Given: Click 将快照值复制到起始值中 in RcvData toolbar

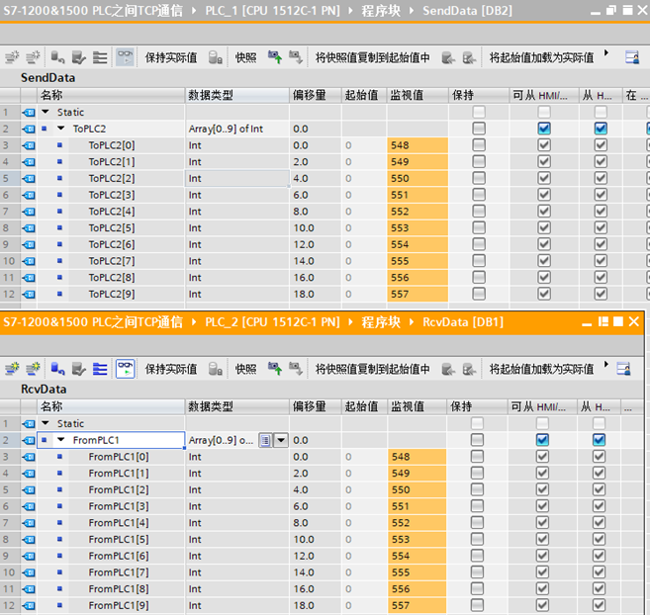Looking at the screenshot, I should click(x=372, y=369).
